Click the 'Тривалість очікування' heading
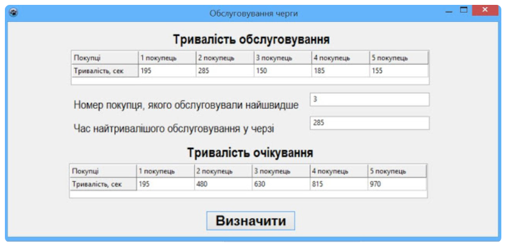 tap(250, 153)
